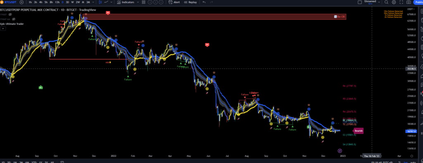The image size is (423, 163).
Task: Open the quick search magnifier icon
Action: point(386,2)
